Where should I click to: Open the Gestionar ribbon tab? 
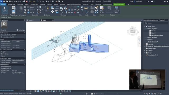[98, 4]
